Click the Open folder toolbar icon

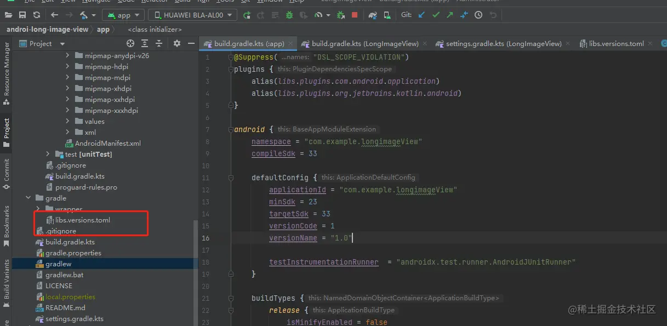tap(9, 15)
